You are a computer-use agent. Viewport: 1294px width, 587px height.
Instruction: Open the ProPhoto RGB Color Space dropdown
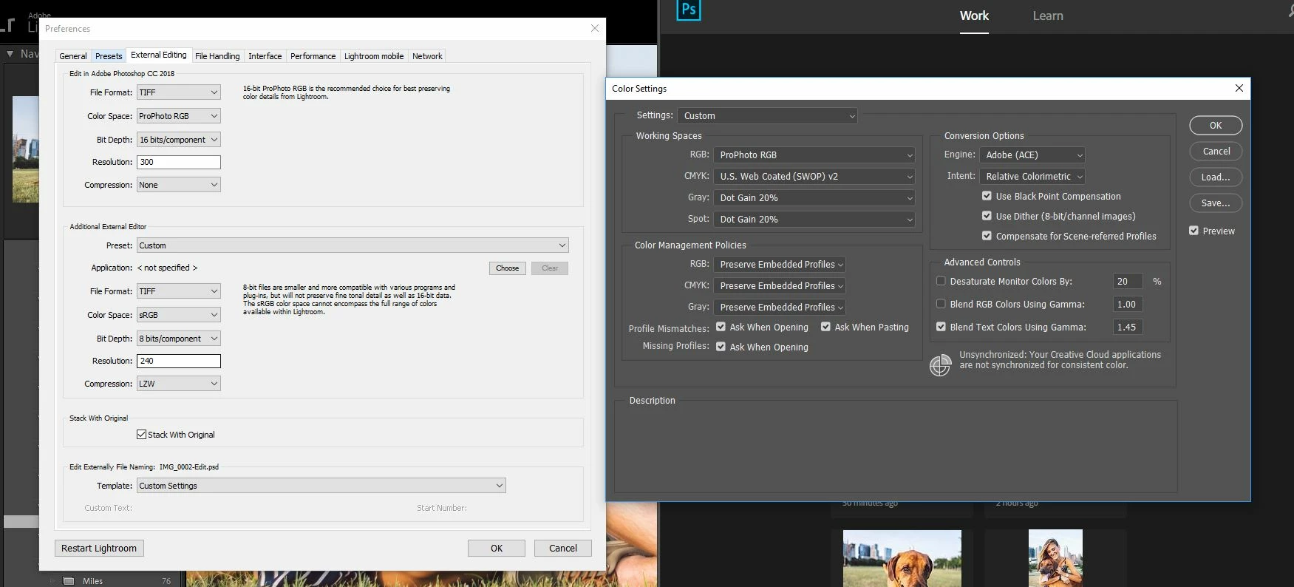(x=179, y=116)
